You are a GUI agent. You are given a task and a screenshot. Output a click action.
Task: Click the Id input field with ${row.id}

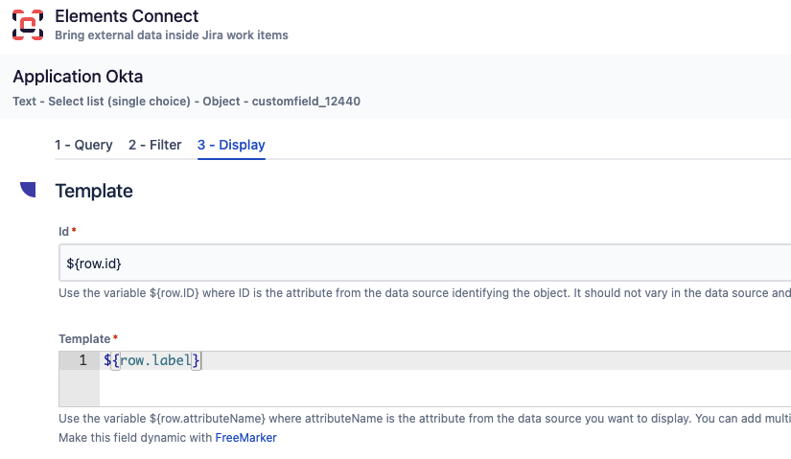(425, 263)
